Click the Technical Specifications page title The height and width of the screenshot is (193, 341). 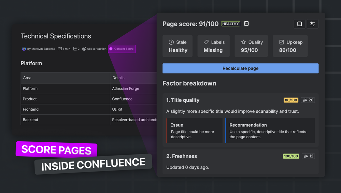click(x=56, y=36)
